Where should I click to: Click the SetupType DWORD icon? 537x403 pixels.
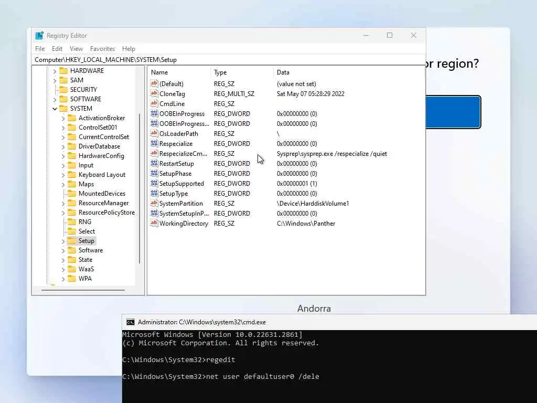[x=154, y=193]
